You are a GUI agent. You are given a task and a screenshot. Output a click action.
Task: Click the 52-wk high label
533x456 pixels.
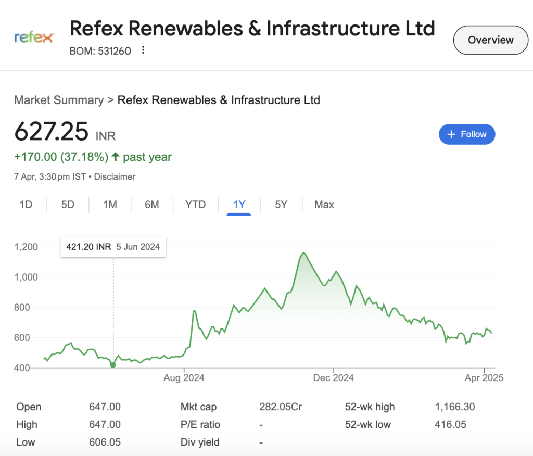(x=370, y=407)
